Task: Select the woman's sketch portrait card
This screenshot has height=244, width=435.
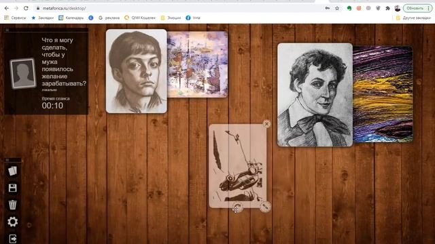Action: coord(137,71)
